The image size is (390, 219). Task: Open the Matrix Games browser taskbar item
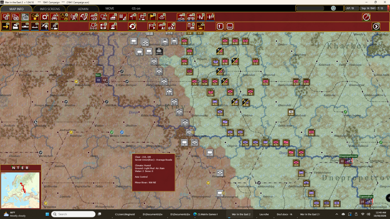(206, 214)
